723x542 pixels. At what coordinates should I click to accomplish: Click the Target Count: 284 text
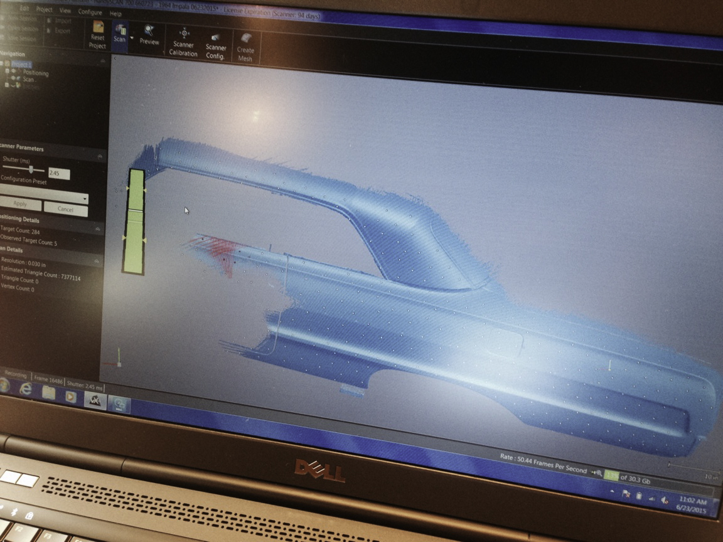[x=20, y=230]
